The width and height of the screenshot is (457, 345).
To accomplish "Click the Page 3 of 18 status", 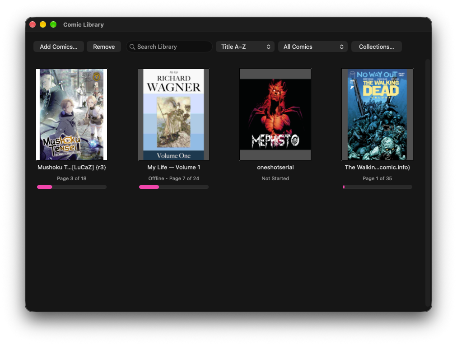I will [72, 178].
